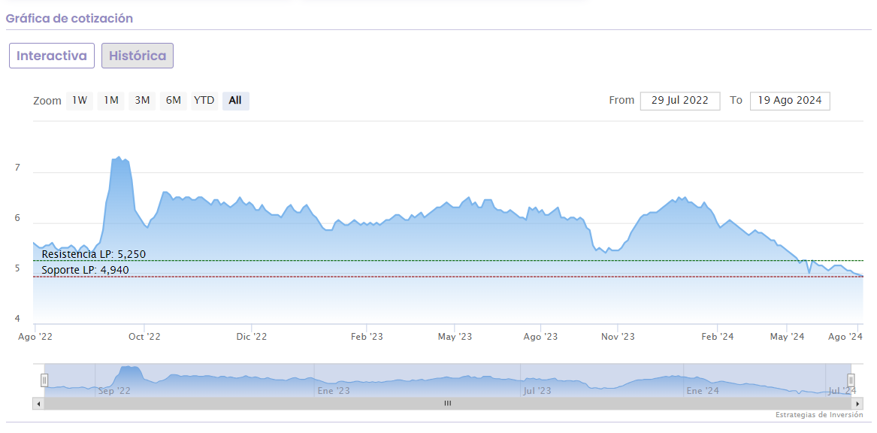The image size is (877, 433).
Task: Set zoom to 3M
Action: coord(142,101)
